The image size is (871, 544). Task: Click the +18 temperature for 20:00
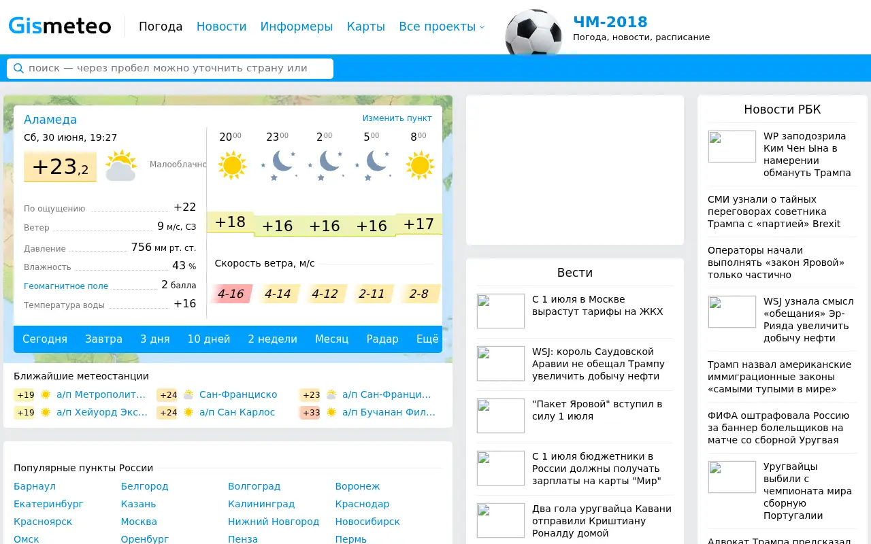230,222
